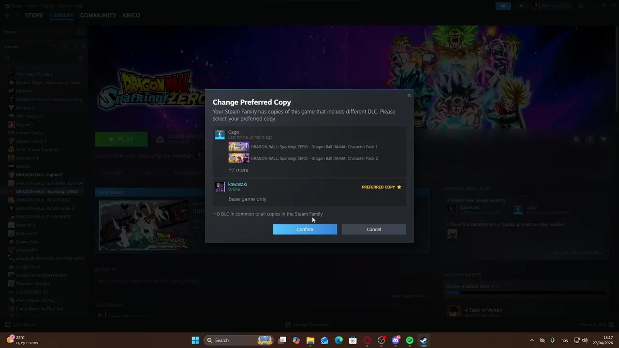Click the microphone tray icon

pos(553,340)
